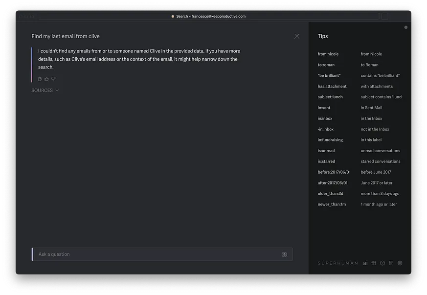Select the from:nicole search tip

click(x=328, y=54)
